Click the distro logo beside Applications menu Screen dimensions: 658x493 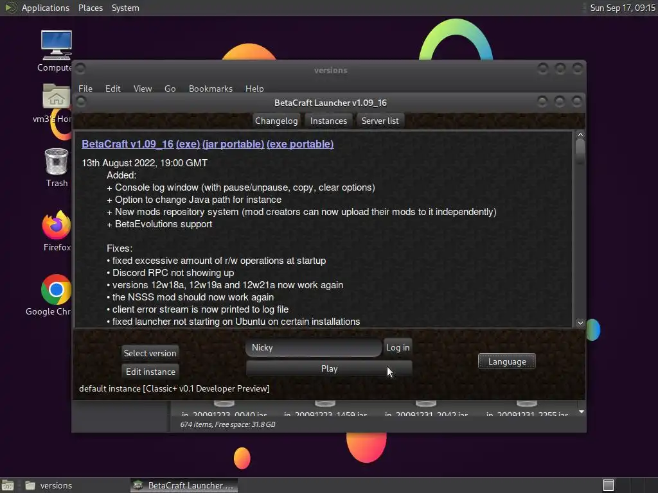10,8
